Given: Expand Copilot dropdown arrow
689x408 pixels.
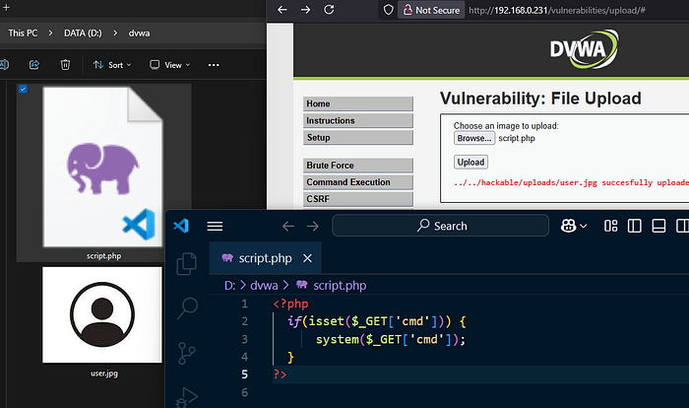Looking at the screenshot, I should pyautogui.click(x=584, y=227).
